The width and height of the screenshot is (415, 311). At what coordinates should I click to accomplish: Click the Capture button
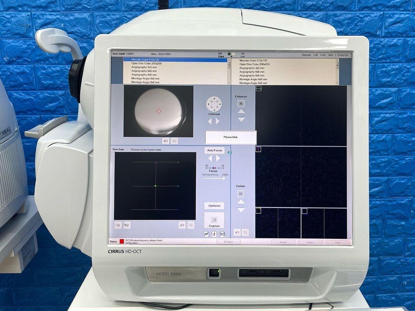click(214, 220)
